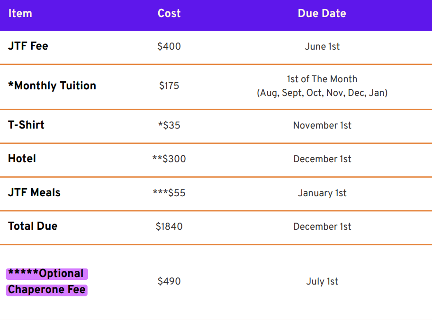
Task: Click the $1840 total cost
Action: pos(169,226)
